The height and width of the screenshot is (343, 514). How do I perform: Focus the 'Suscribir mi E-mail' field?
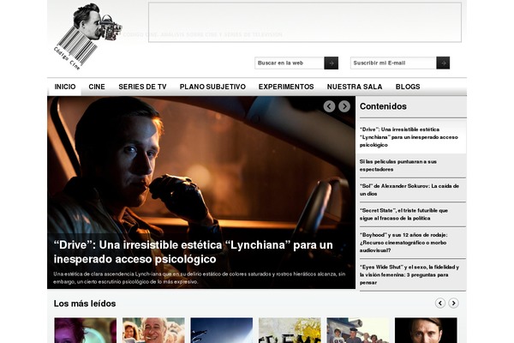393,63
